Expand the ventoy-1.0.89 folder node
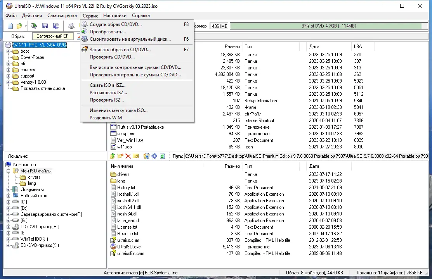Viewport: 432px width, 279px height. click(8, 82)
